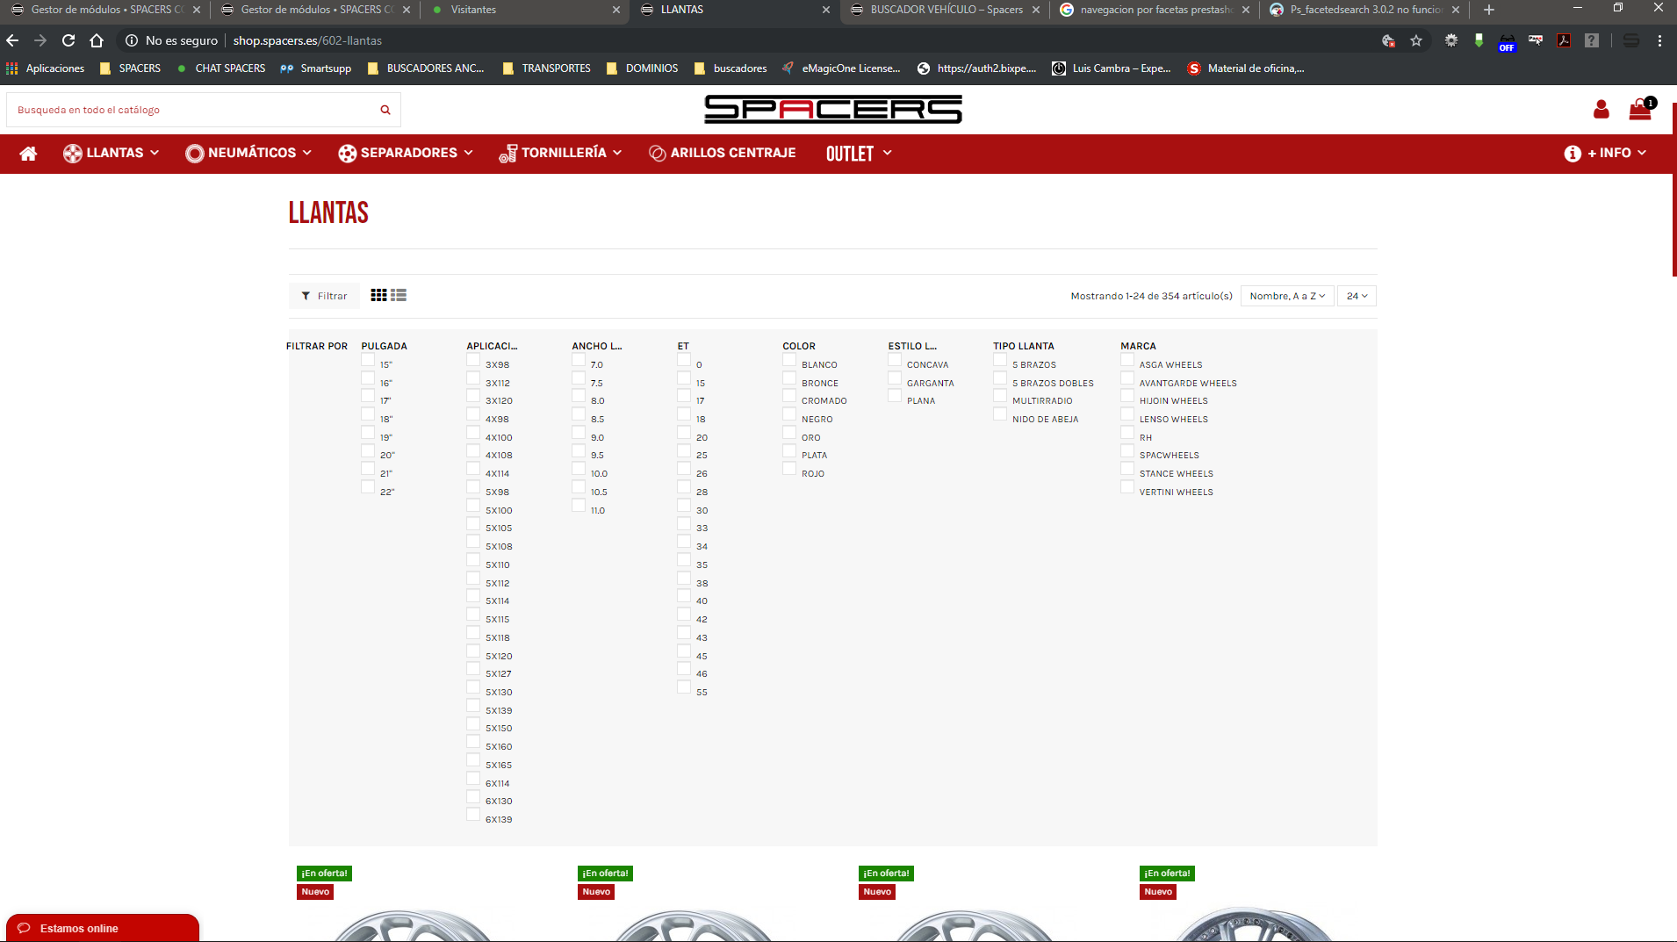The width and height of the screenshot is (1677, 942).
Task: Open the browser home page
Action: (97, 40)
